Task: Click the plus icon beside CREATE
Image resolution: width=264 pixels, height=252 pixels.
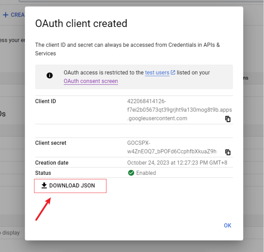Action: (x=5, y=15)
